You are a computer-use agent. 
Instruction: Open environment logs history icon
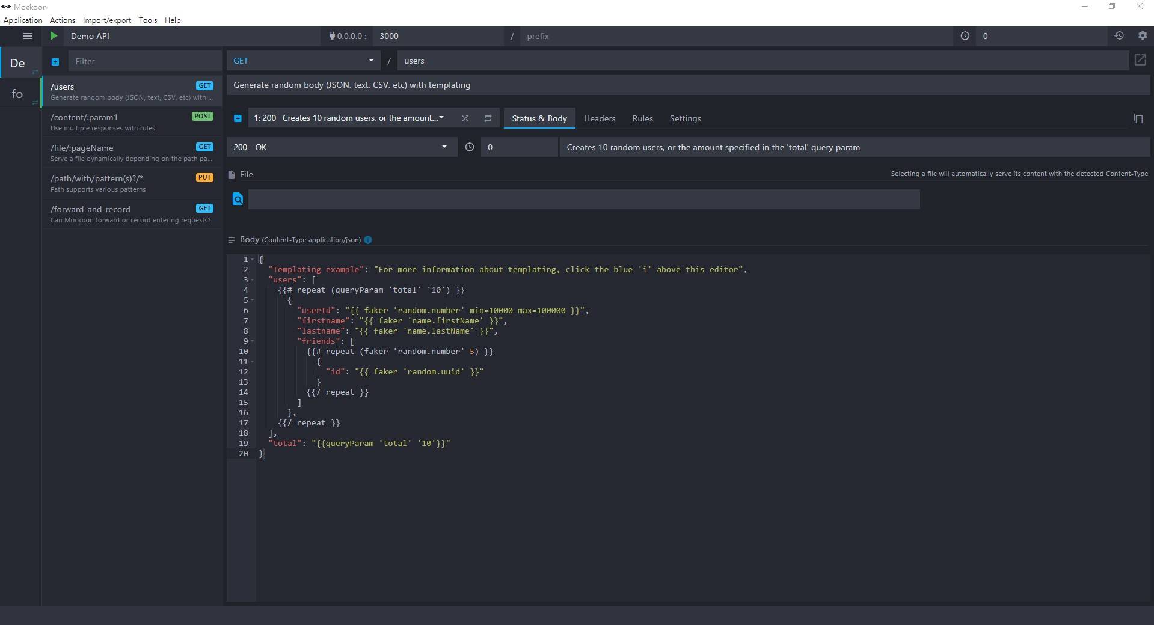[x=1119, y=36]
